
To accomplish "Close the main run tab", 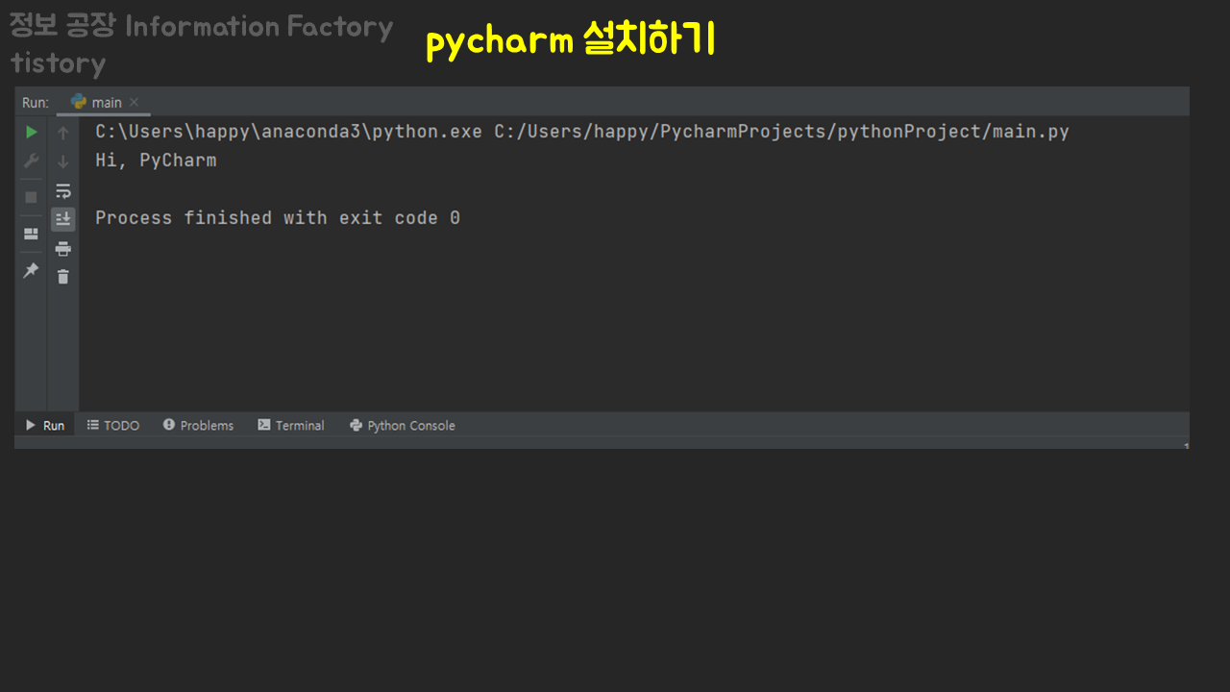I will coord(135,102).
